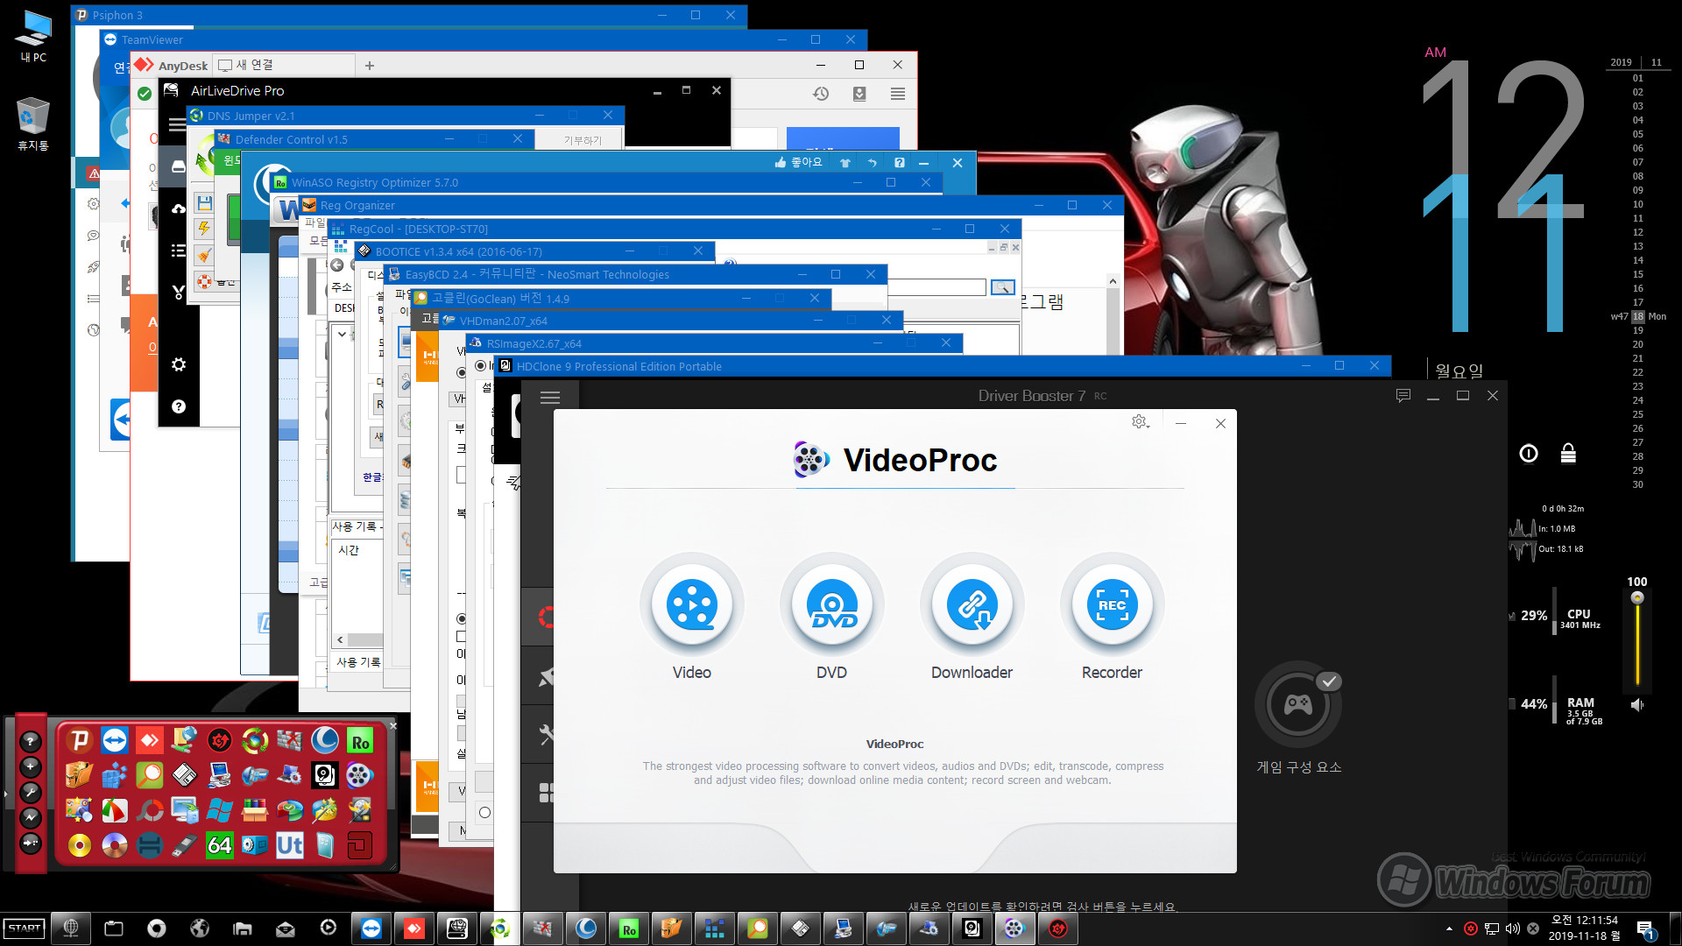Click the launcher wrench settings button
The image size is (1682, 946).
[x=31, y=793]
